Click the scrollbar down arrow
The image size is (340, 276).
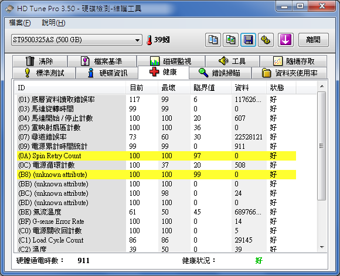[x=322, y=247]
